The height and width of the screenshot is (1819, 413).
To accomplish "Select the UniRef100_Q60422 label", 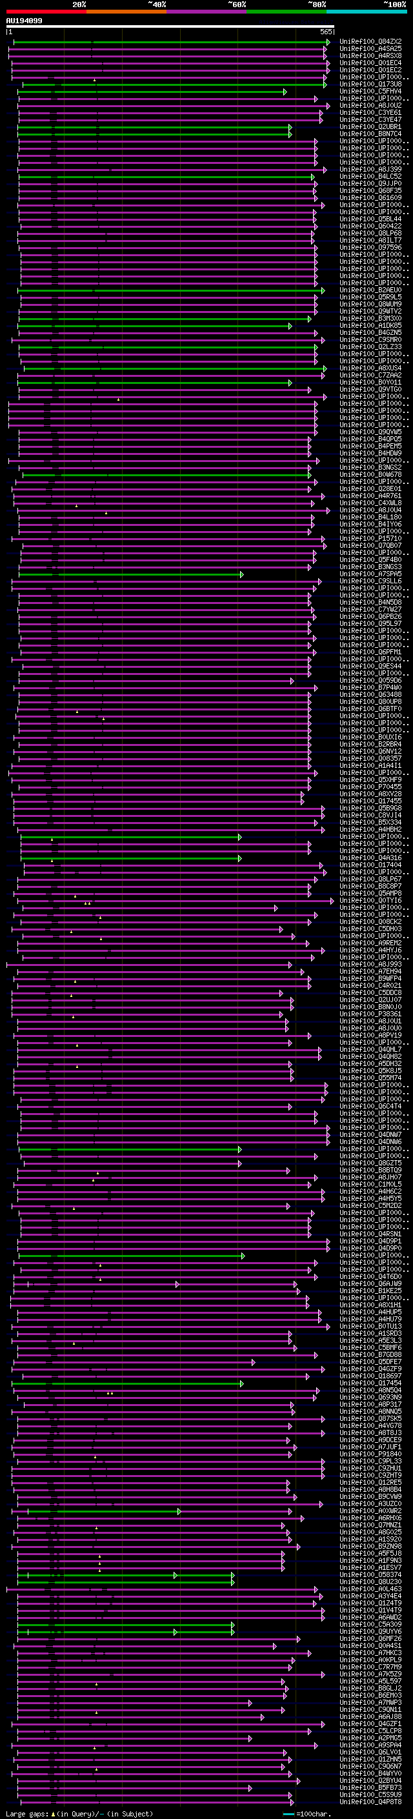I will (370, 226).
